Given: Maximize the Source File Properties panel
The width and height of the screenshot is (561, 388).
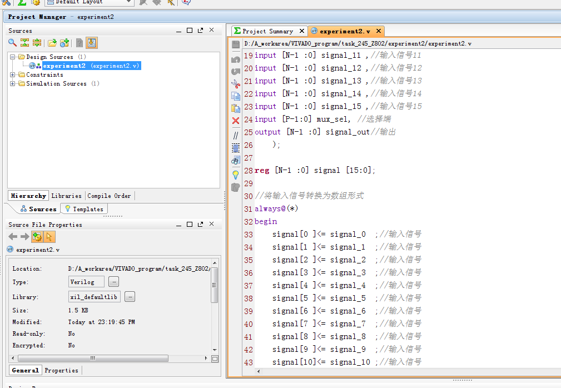Looking at the screenshot, I should pyautogui.click(x=190, y=224).
